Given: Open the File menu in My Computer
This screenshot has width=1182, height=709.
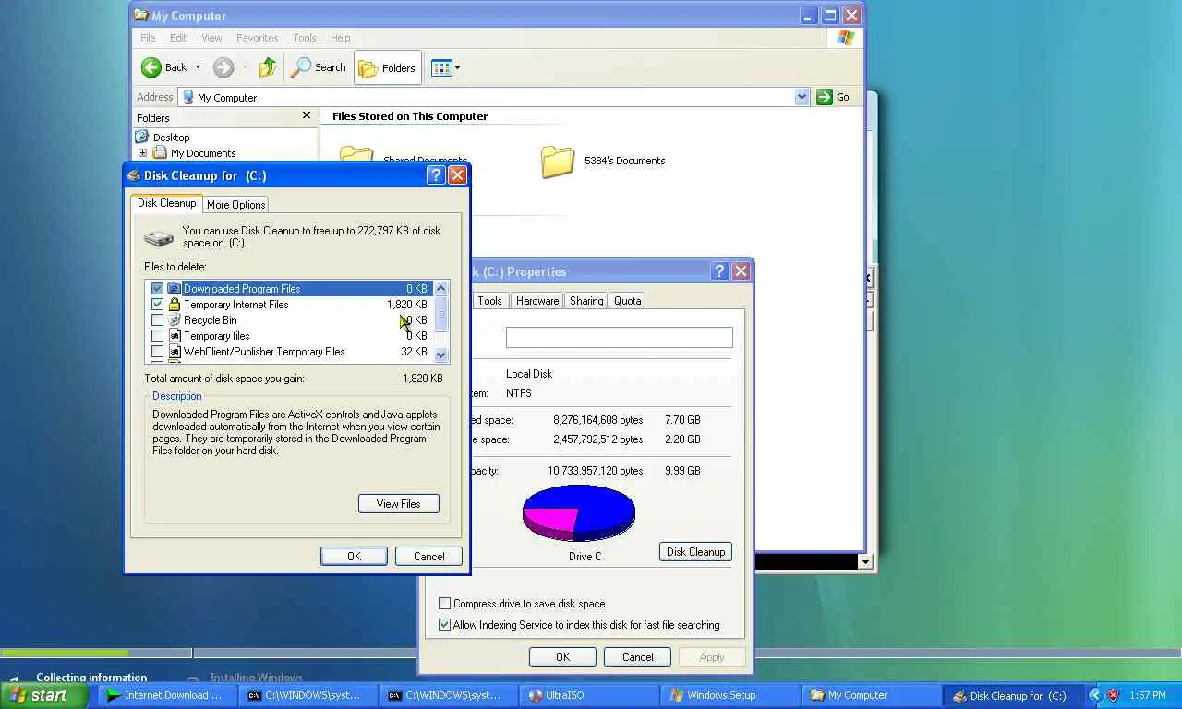Looking at the screenshot, I should point(148,38).
